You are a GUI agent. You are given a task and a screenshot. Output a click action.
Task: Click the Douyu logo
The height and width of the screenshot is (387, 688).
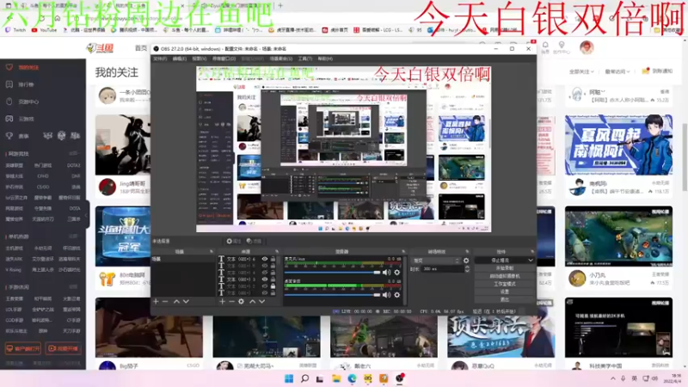point(100,48)
